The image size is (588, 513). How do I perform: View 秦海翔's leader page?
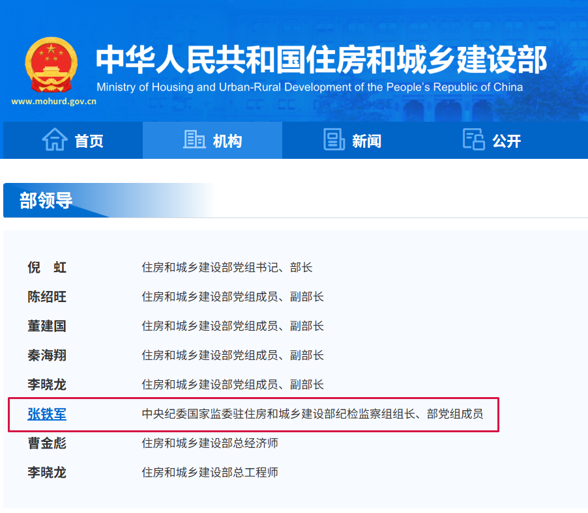click(x=47, y=355)
